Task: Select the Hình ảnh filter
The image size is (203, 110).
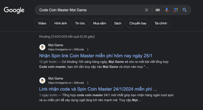Action: [61, 23]
